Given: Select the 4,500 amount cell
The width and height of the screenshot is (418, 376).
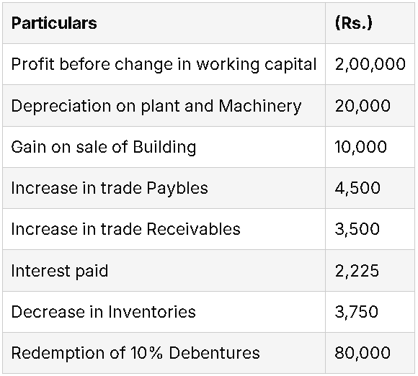Looking at the screenshot, I should (x=370, y=188).
